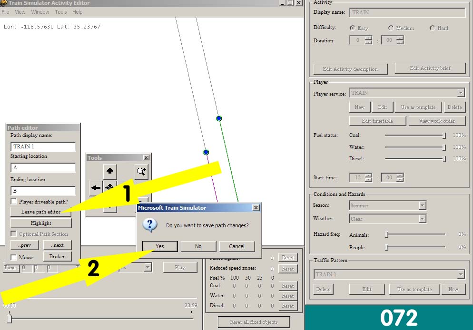Open the Weather dropdown
The width and height of the screenshot is (473, 330).
[x=423, y=219]
